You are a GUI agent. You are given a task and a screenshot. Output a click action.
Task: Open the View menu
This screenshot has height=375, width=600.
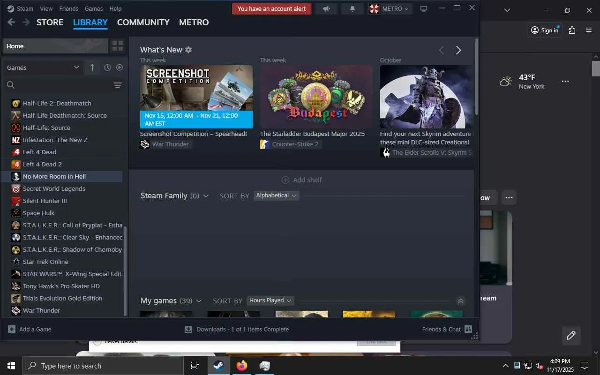point(46,8)
